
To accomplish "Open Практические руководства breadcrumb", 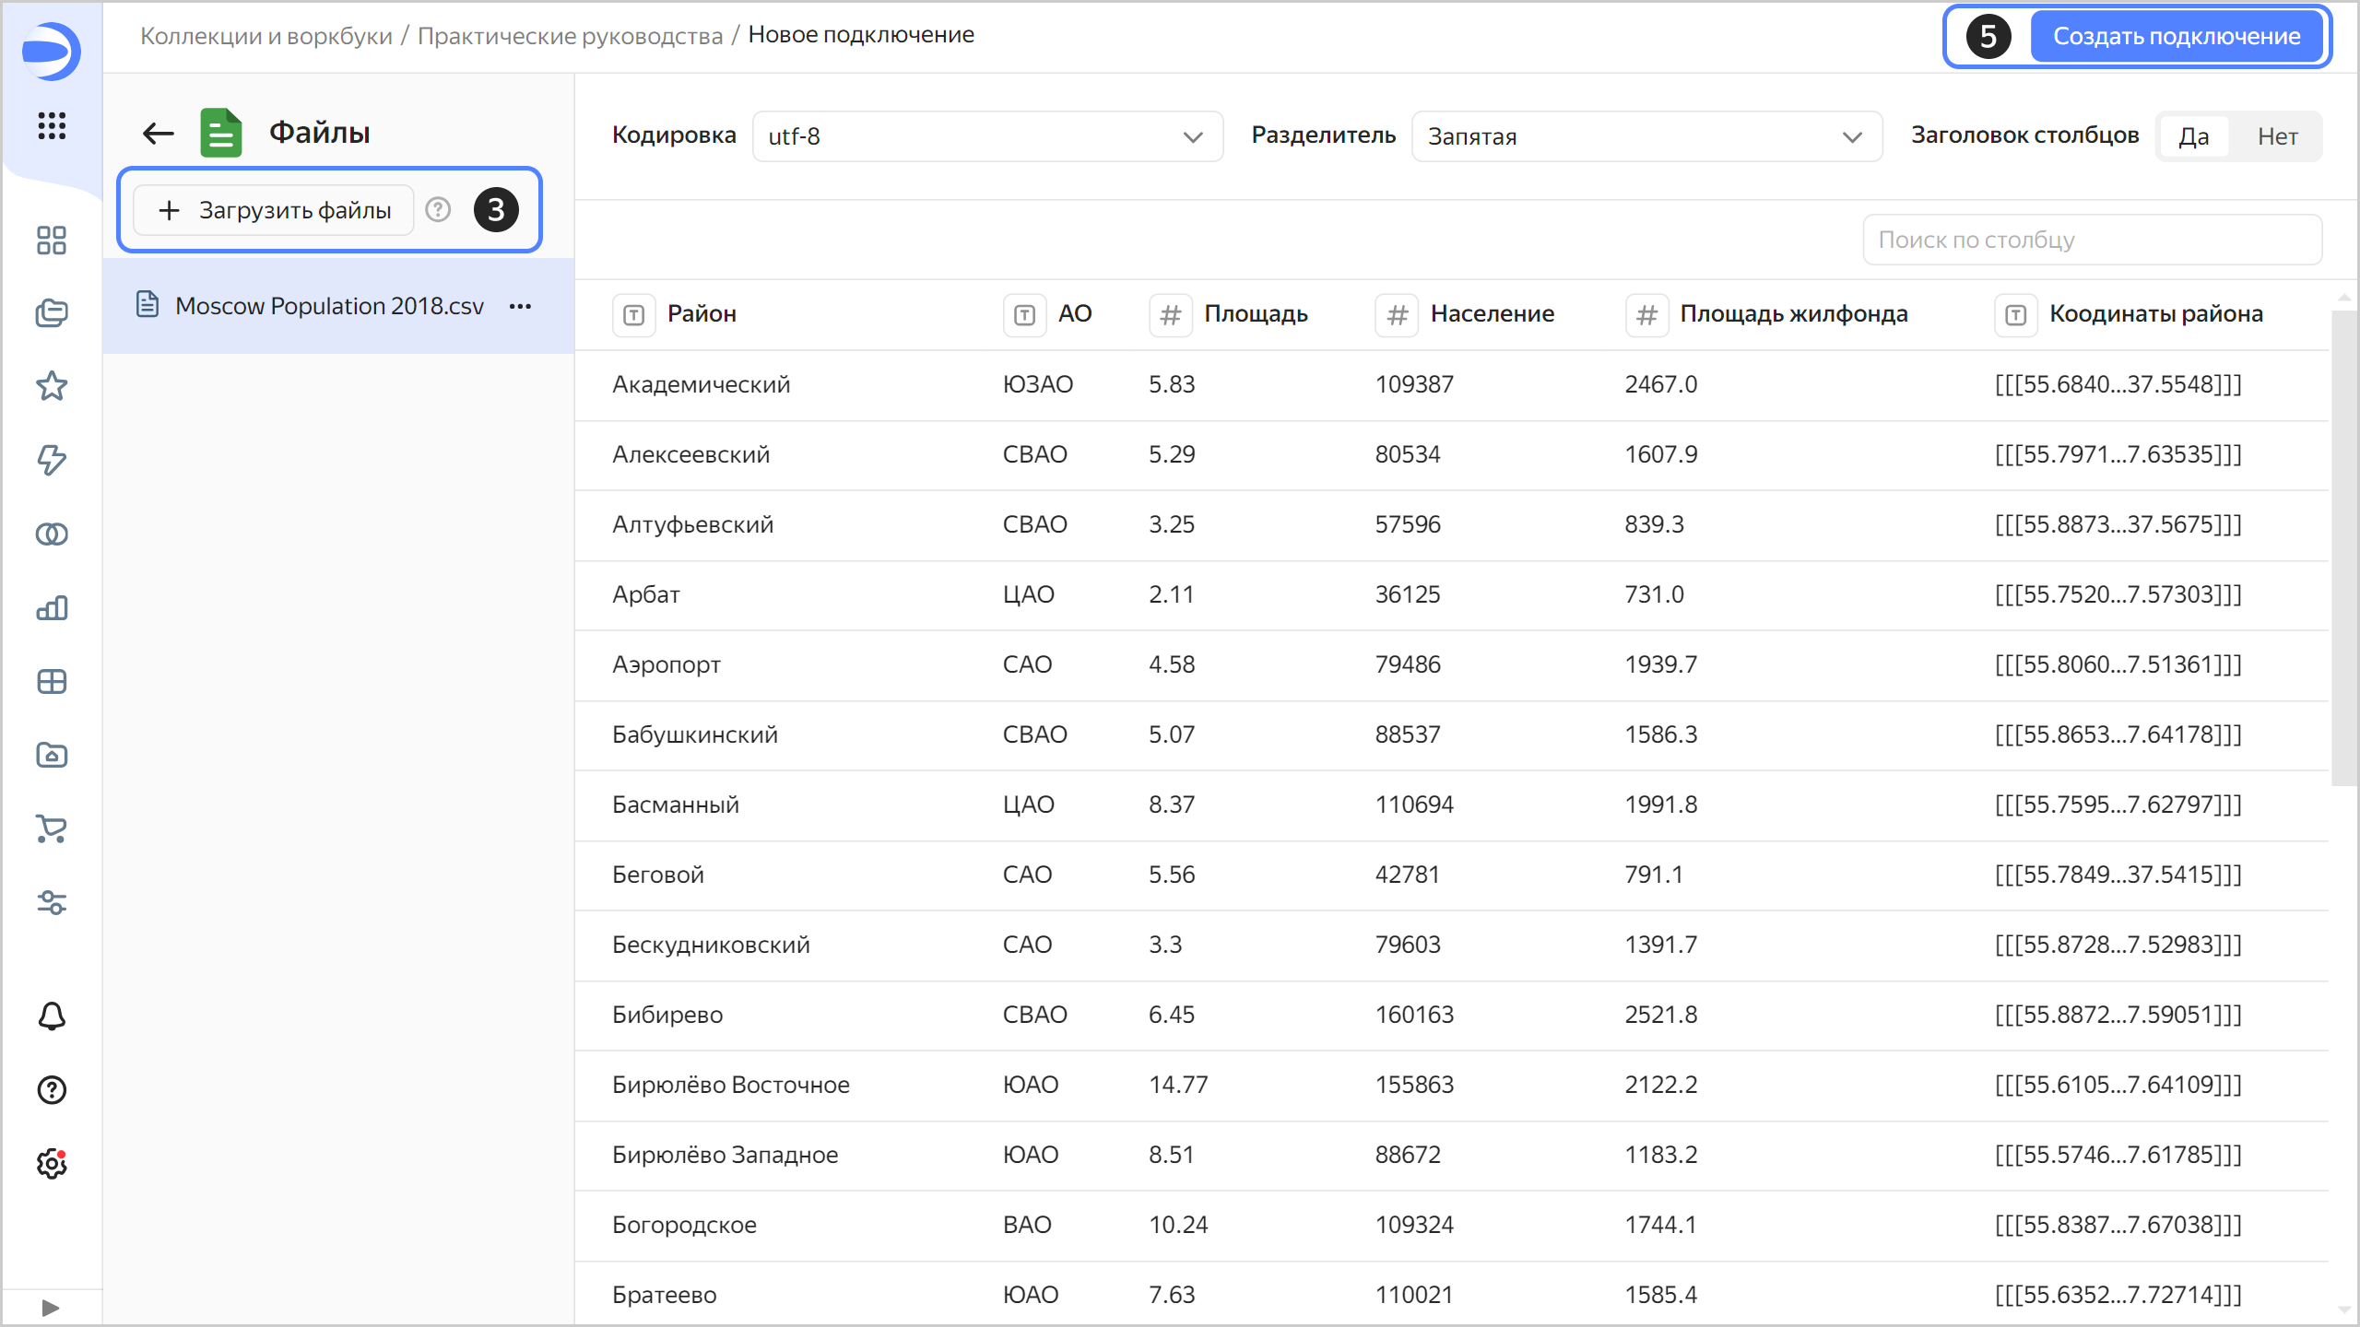I will pyautogui.click(x=570, y=35).
